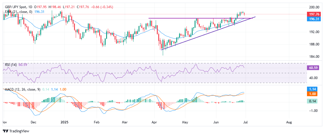
Task: Click the 184.00 price scale label
Action: 314,57
